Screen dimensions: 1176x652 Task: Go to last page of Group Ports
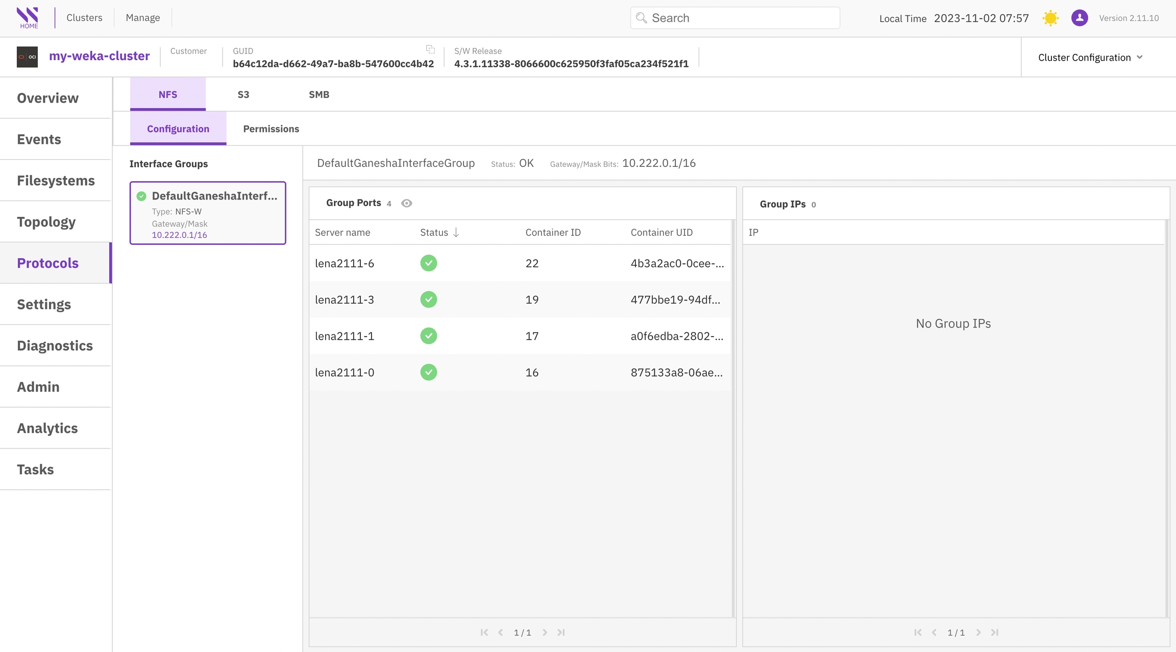click(x=561, y=633)
